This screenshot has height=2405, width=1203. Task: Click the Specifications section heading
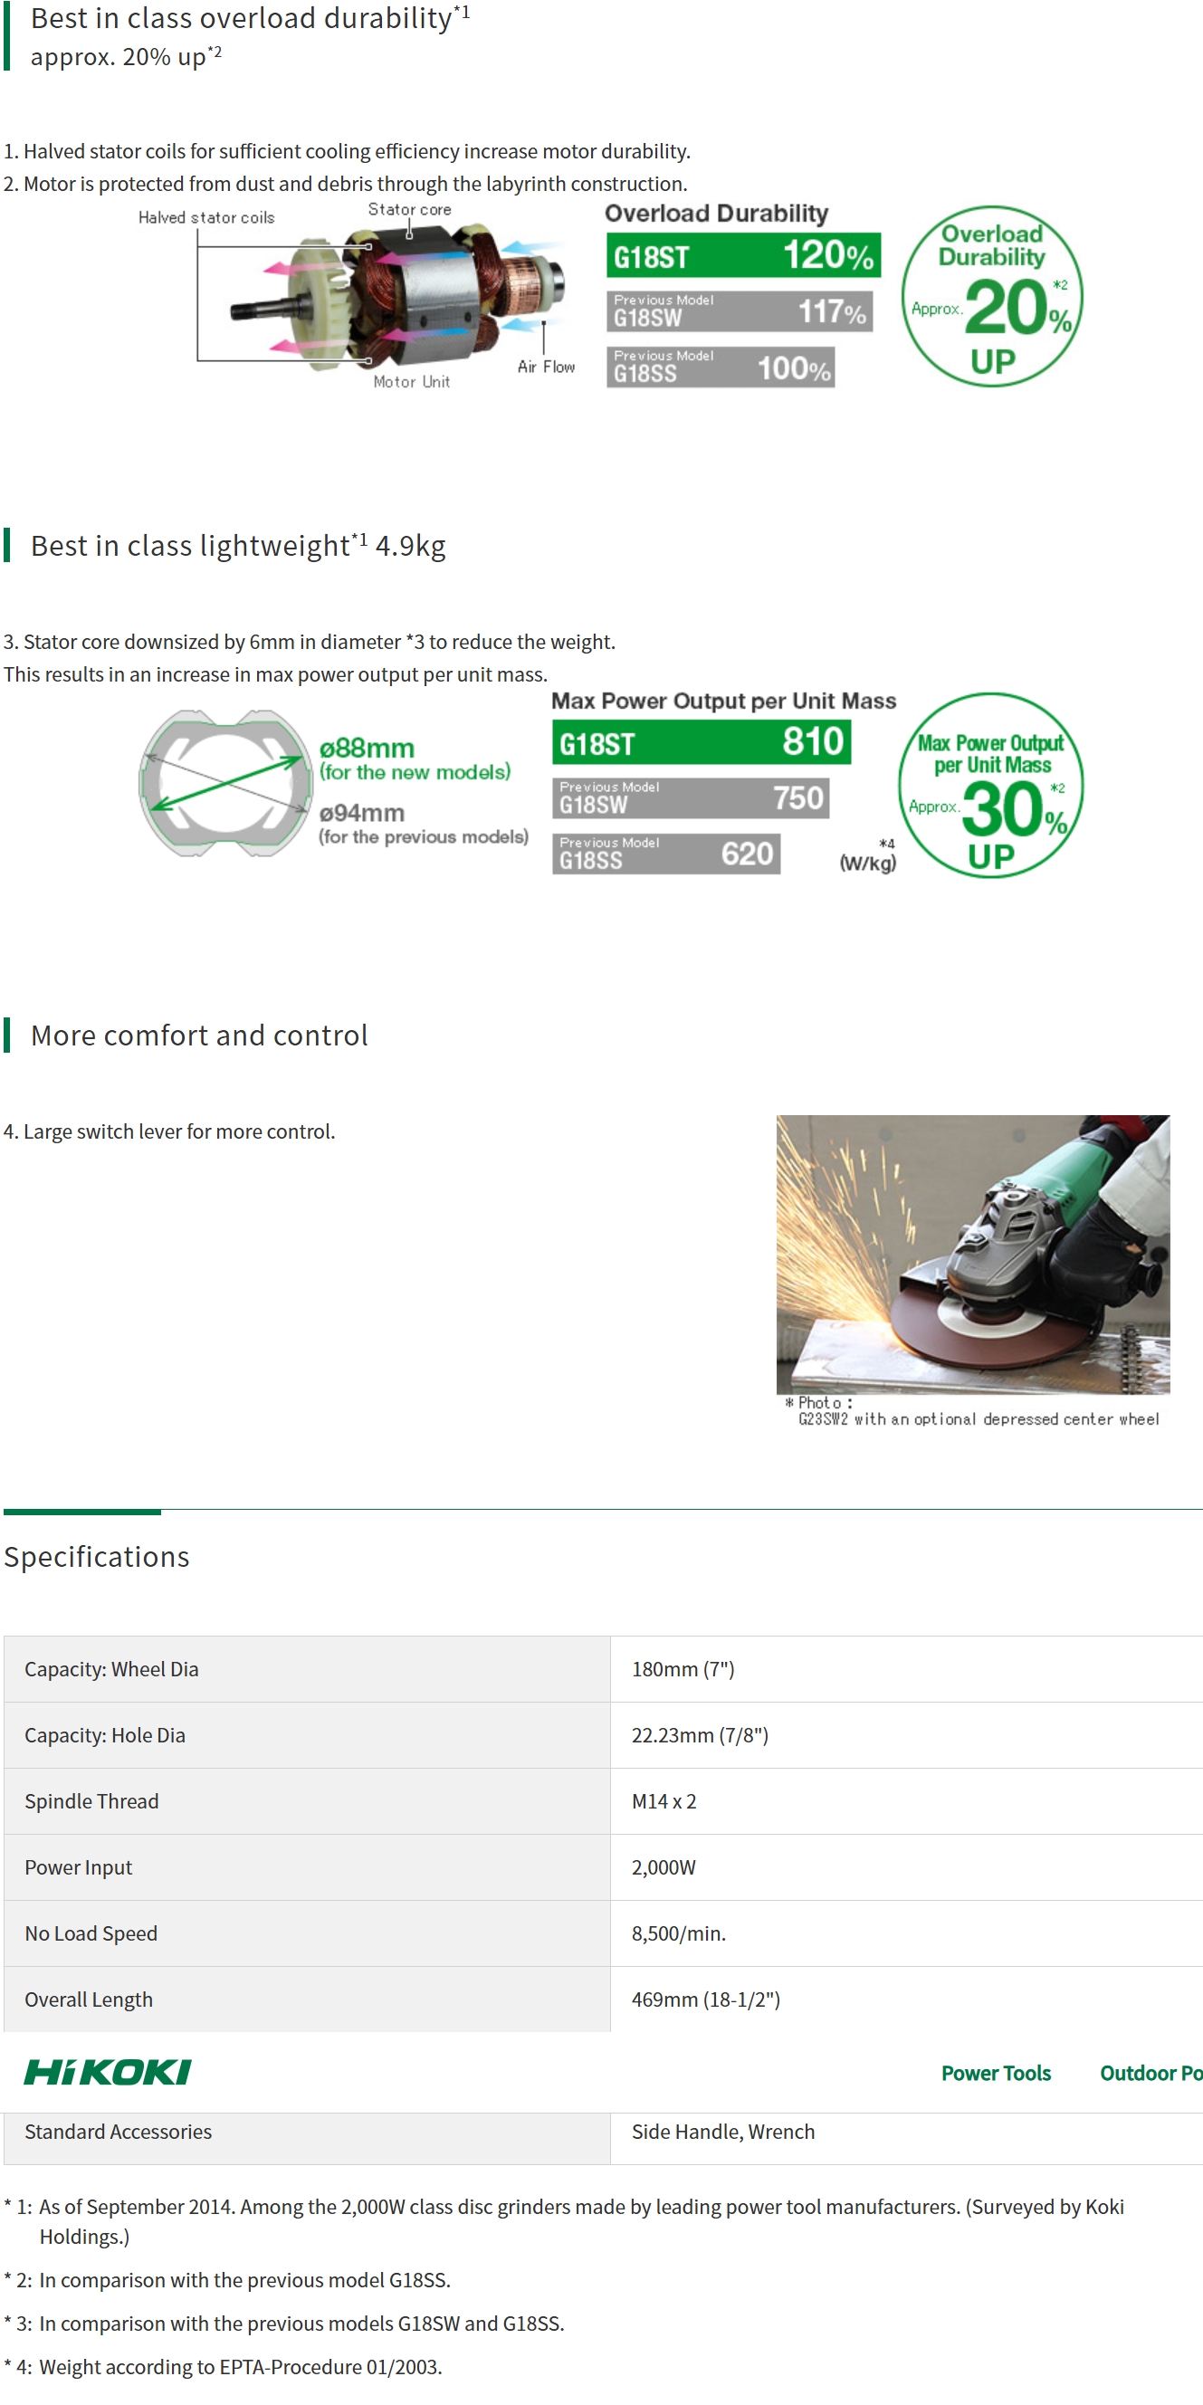(x=96, y=1556)
